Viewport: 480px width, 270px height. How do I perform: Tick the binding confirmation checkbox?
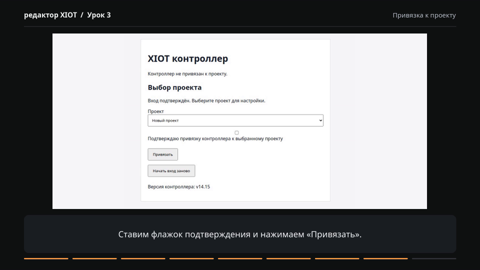coord(236,132)
